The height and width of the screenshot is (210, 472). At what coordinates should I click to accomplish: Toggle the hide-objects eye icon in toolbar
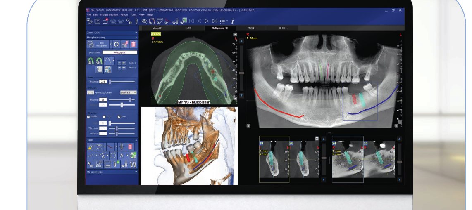coord(144,21)
